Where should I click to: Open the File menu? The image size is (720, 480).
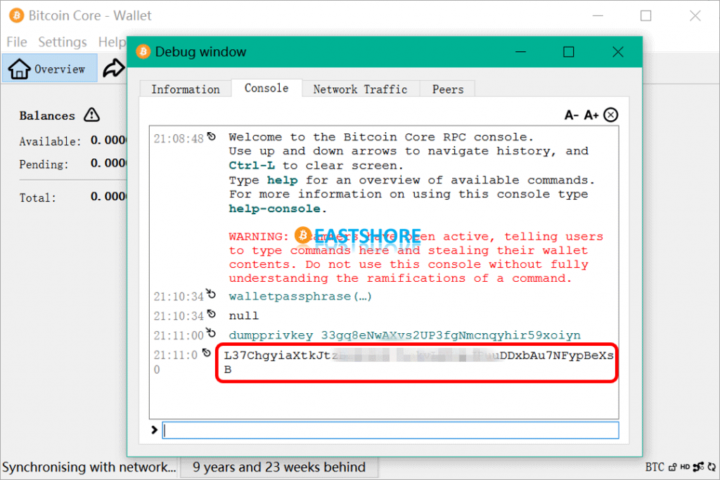tap(16, 42)
